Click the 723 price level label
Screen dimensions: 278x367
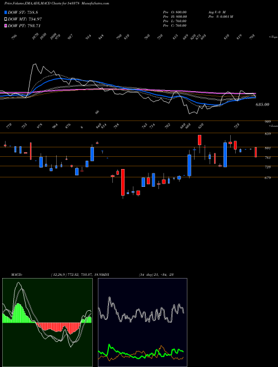point(267,167)
